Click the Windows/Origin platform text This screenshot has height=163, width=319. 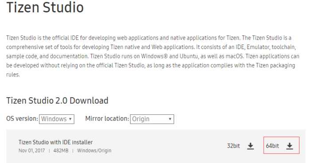94,151
